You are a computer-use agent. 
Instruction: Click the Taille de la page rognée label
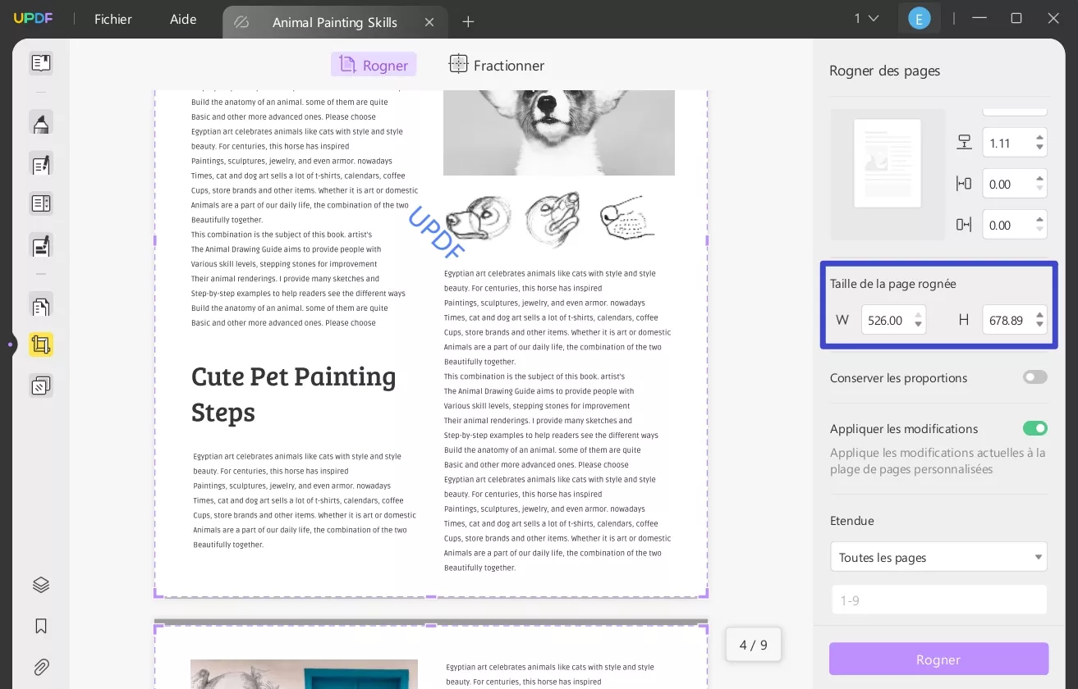893,284
